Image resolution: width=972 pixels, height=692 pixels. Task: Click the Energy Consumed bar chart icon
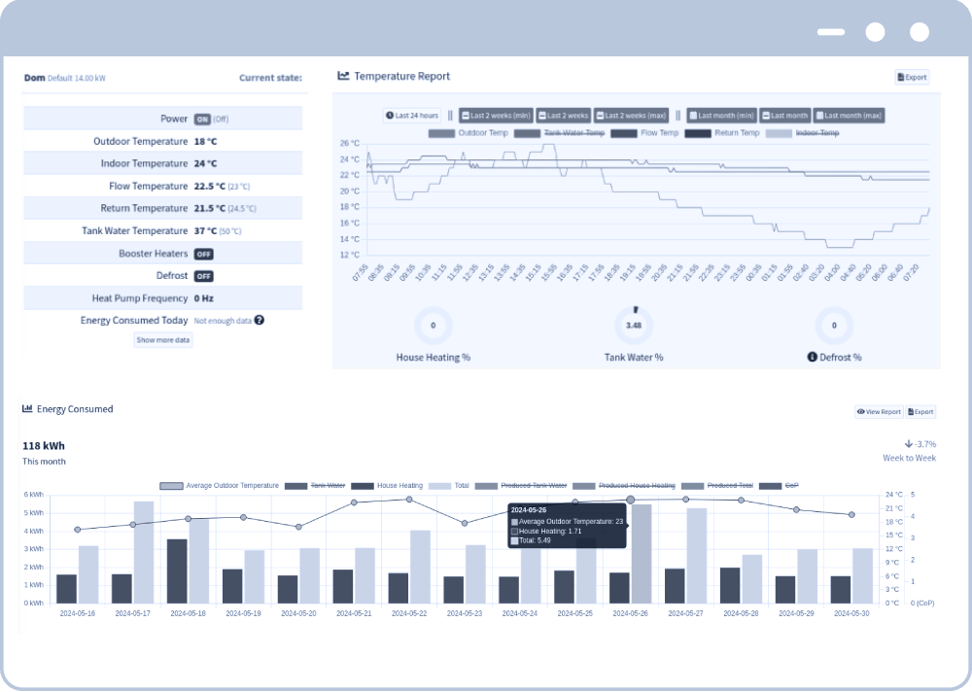point(28,409)
